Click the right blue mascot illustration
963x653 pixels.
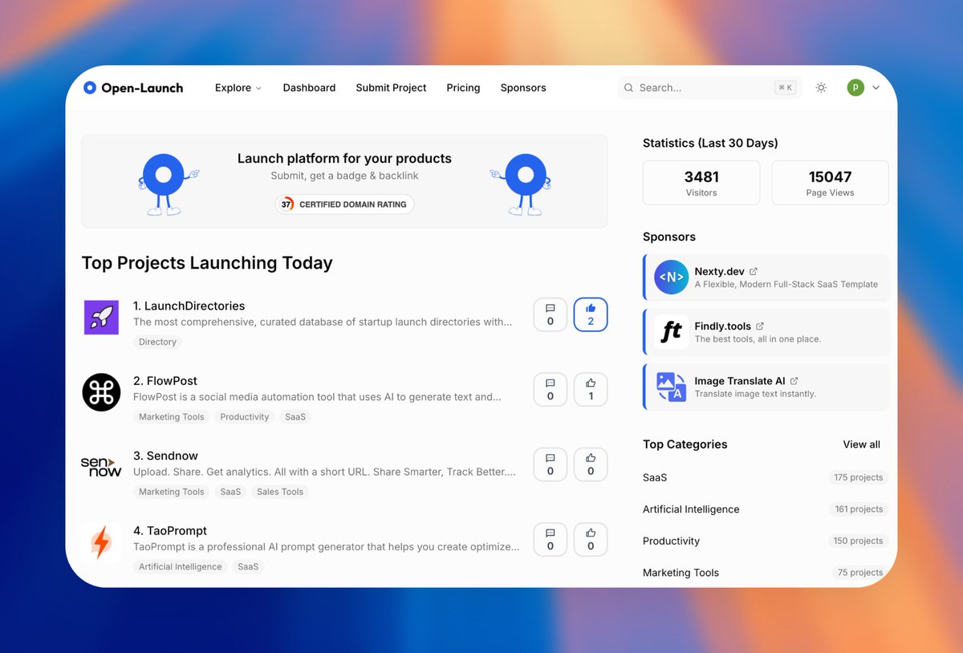520,185
